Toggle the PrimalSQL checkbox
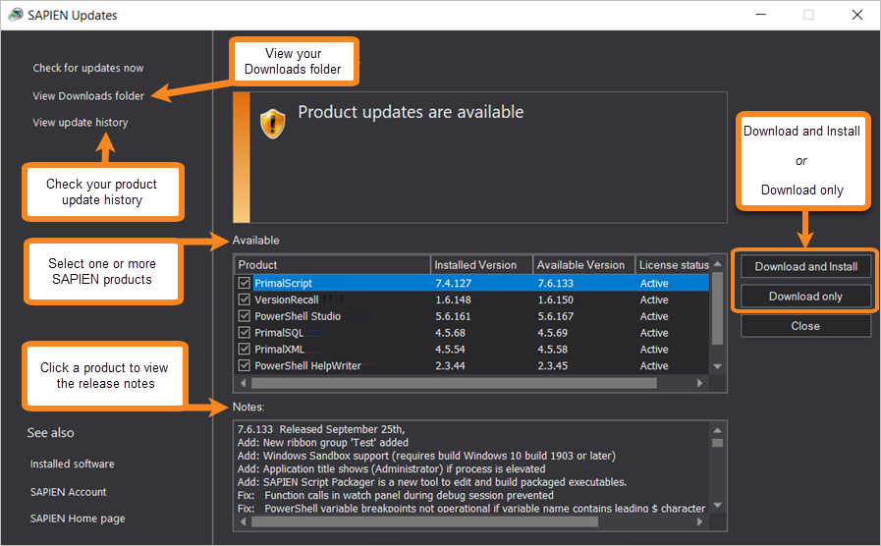 point(244,332)
